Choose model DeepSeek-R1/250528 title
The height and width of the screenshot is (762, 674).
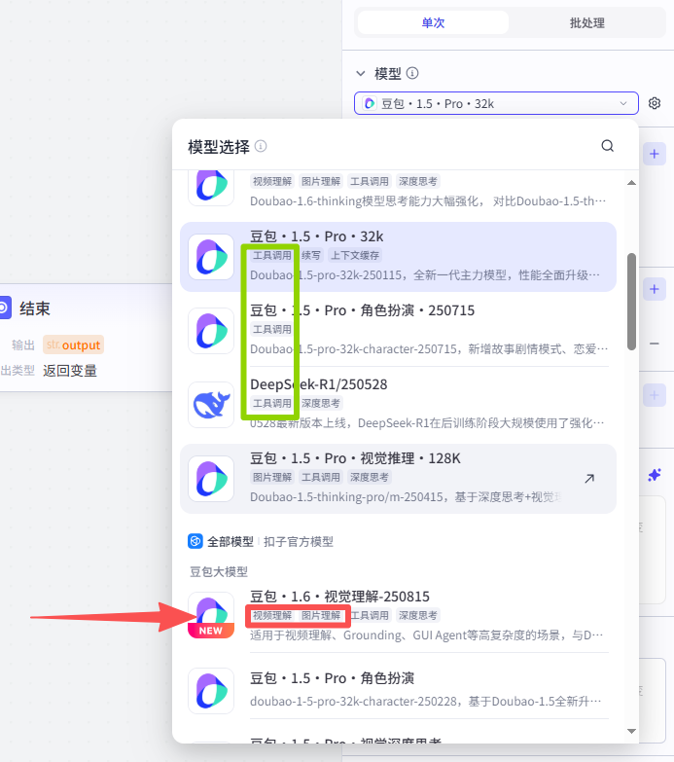click(319, 384)
